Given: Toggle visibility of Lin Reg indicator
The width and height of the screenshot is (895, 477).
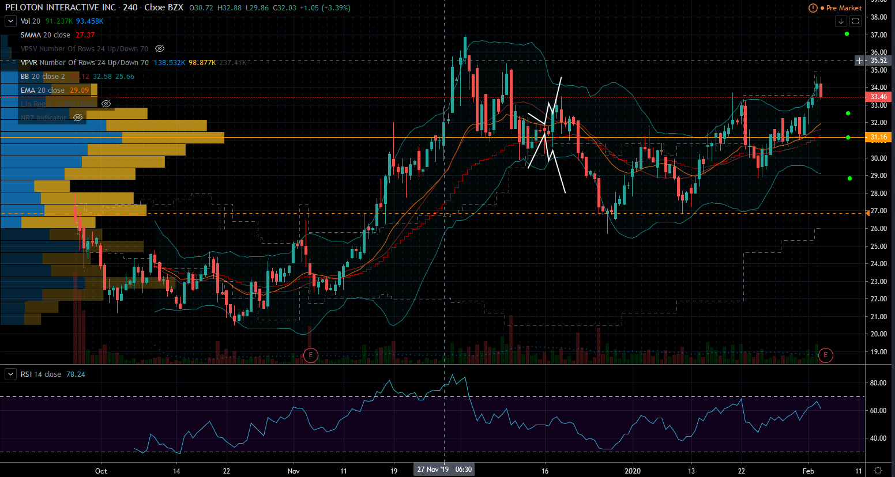Looking at the screenshot, I should [x=106, y=104].
